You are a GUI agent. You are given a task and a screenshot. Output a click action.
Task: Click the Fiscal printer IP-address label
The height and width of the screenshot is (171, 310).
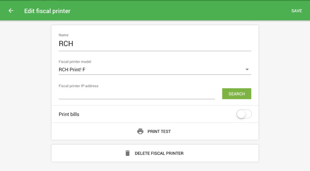[79, 86]
